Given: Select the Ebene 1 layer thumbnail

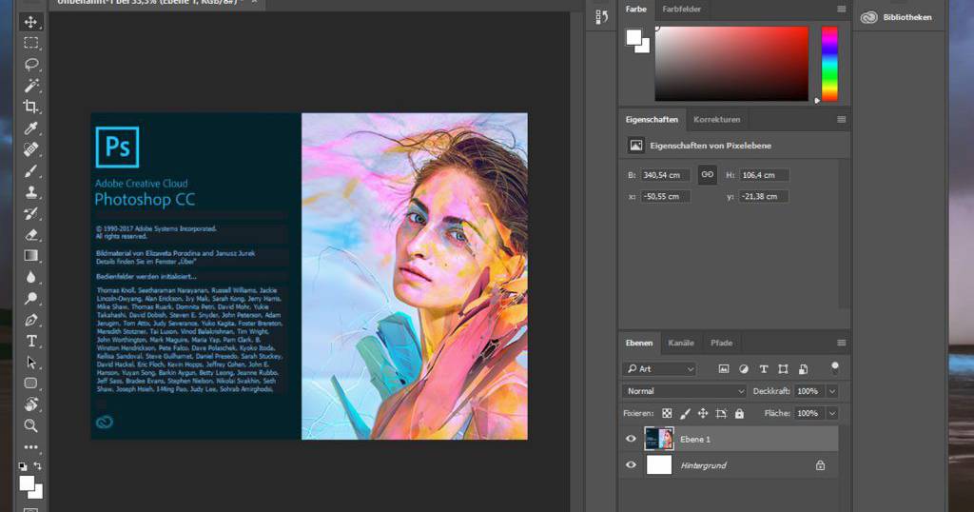Looking at the screenshot, I should [x=658, y=439].
